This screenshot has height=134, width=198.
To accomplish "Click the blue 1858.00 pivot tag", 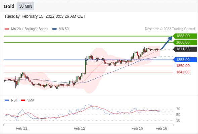I will pyautogui.click(x=185, y=60).
